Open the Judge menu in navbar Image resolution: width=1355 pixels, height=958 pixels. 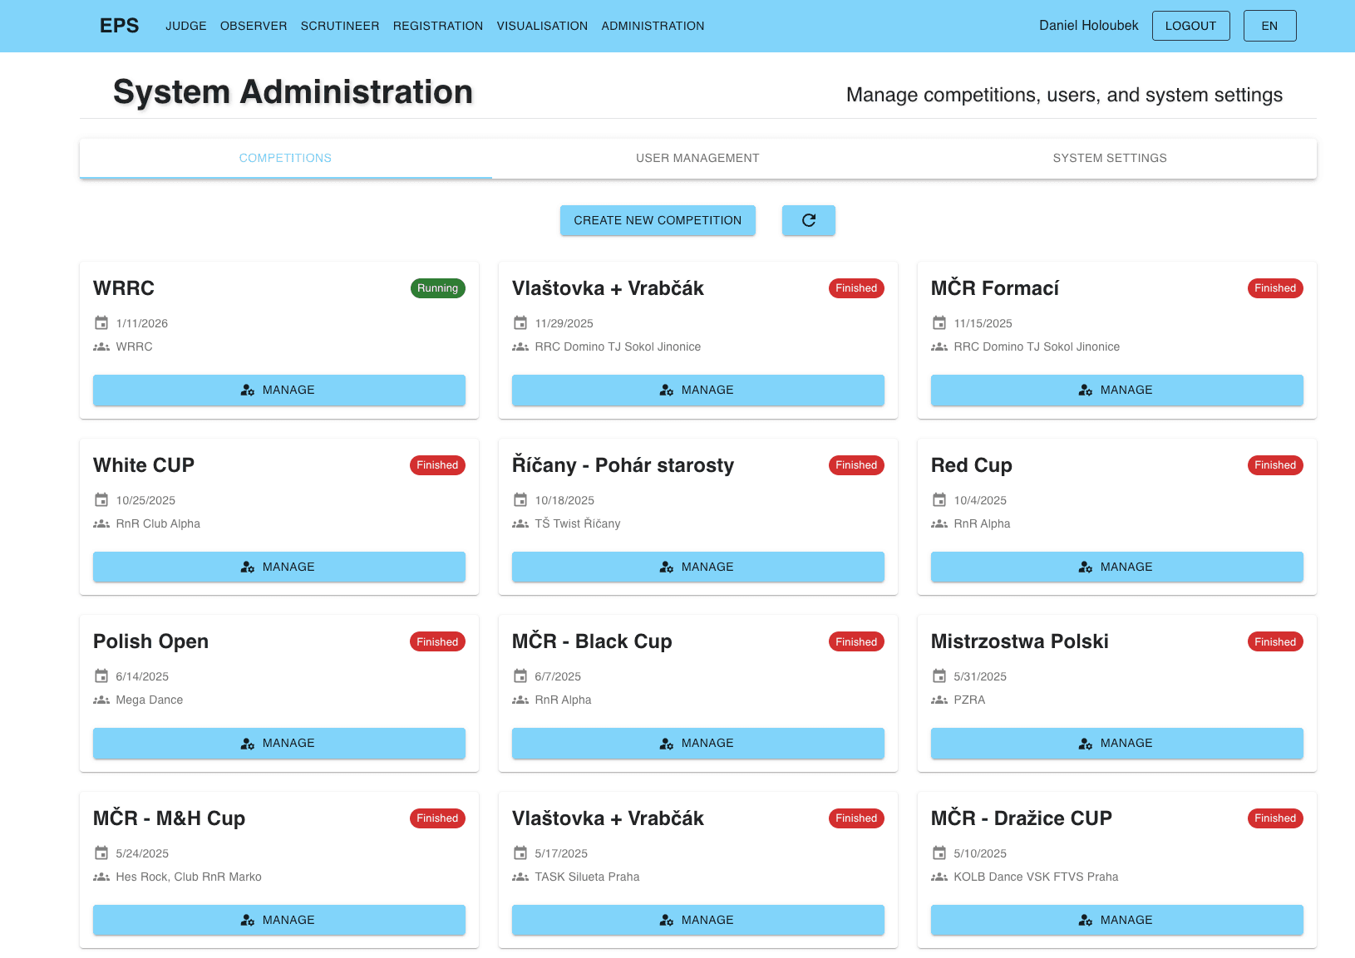[x=186, y=26]
